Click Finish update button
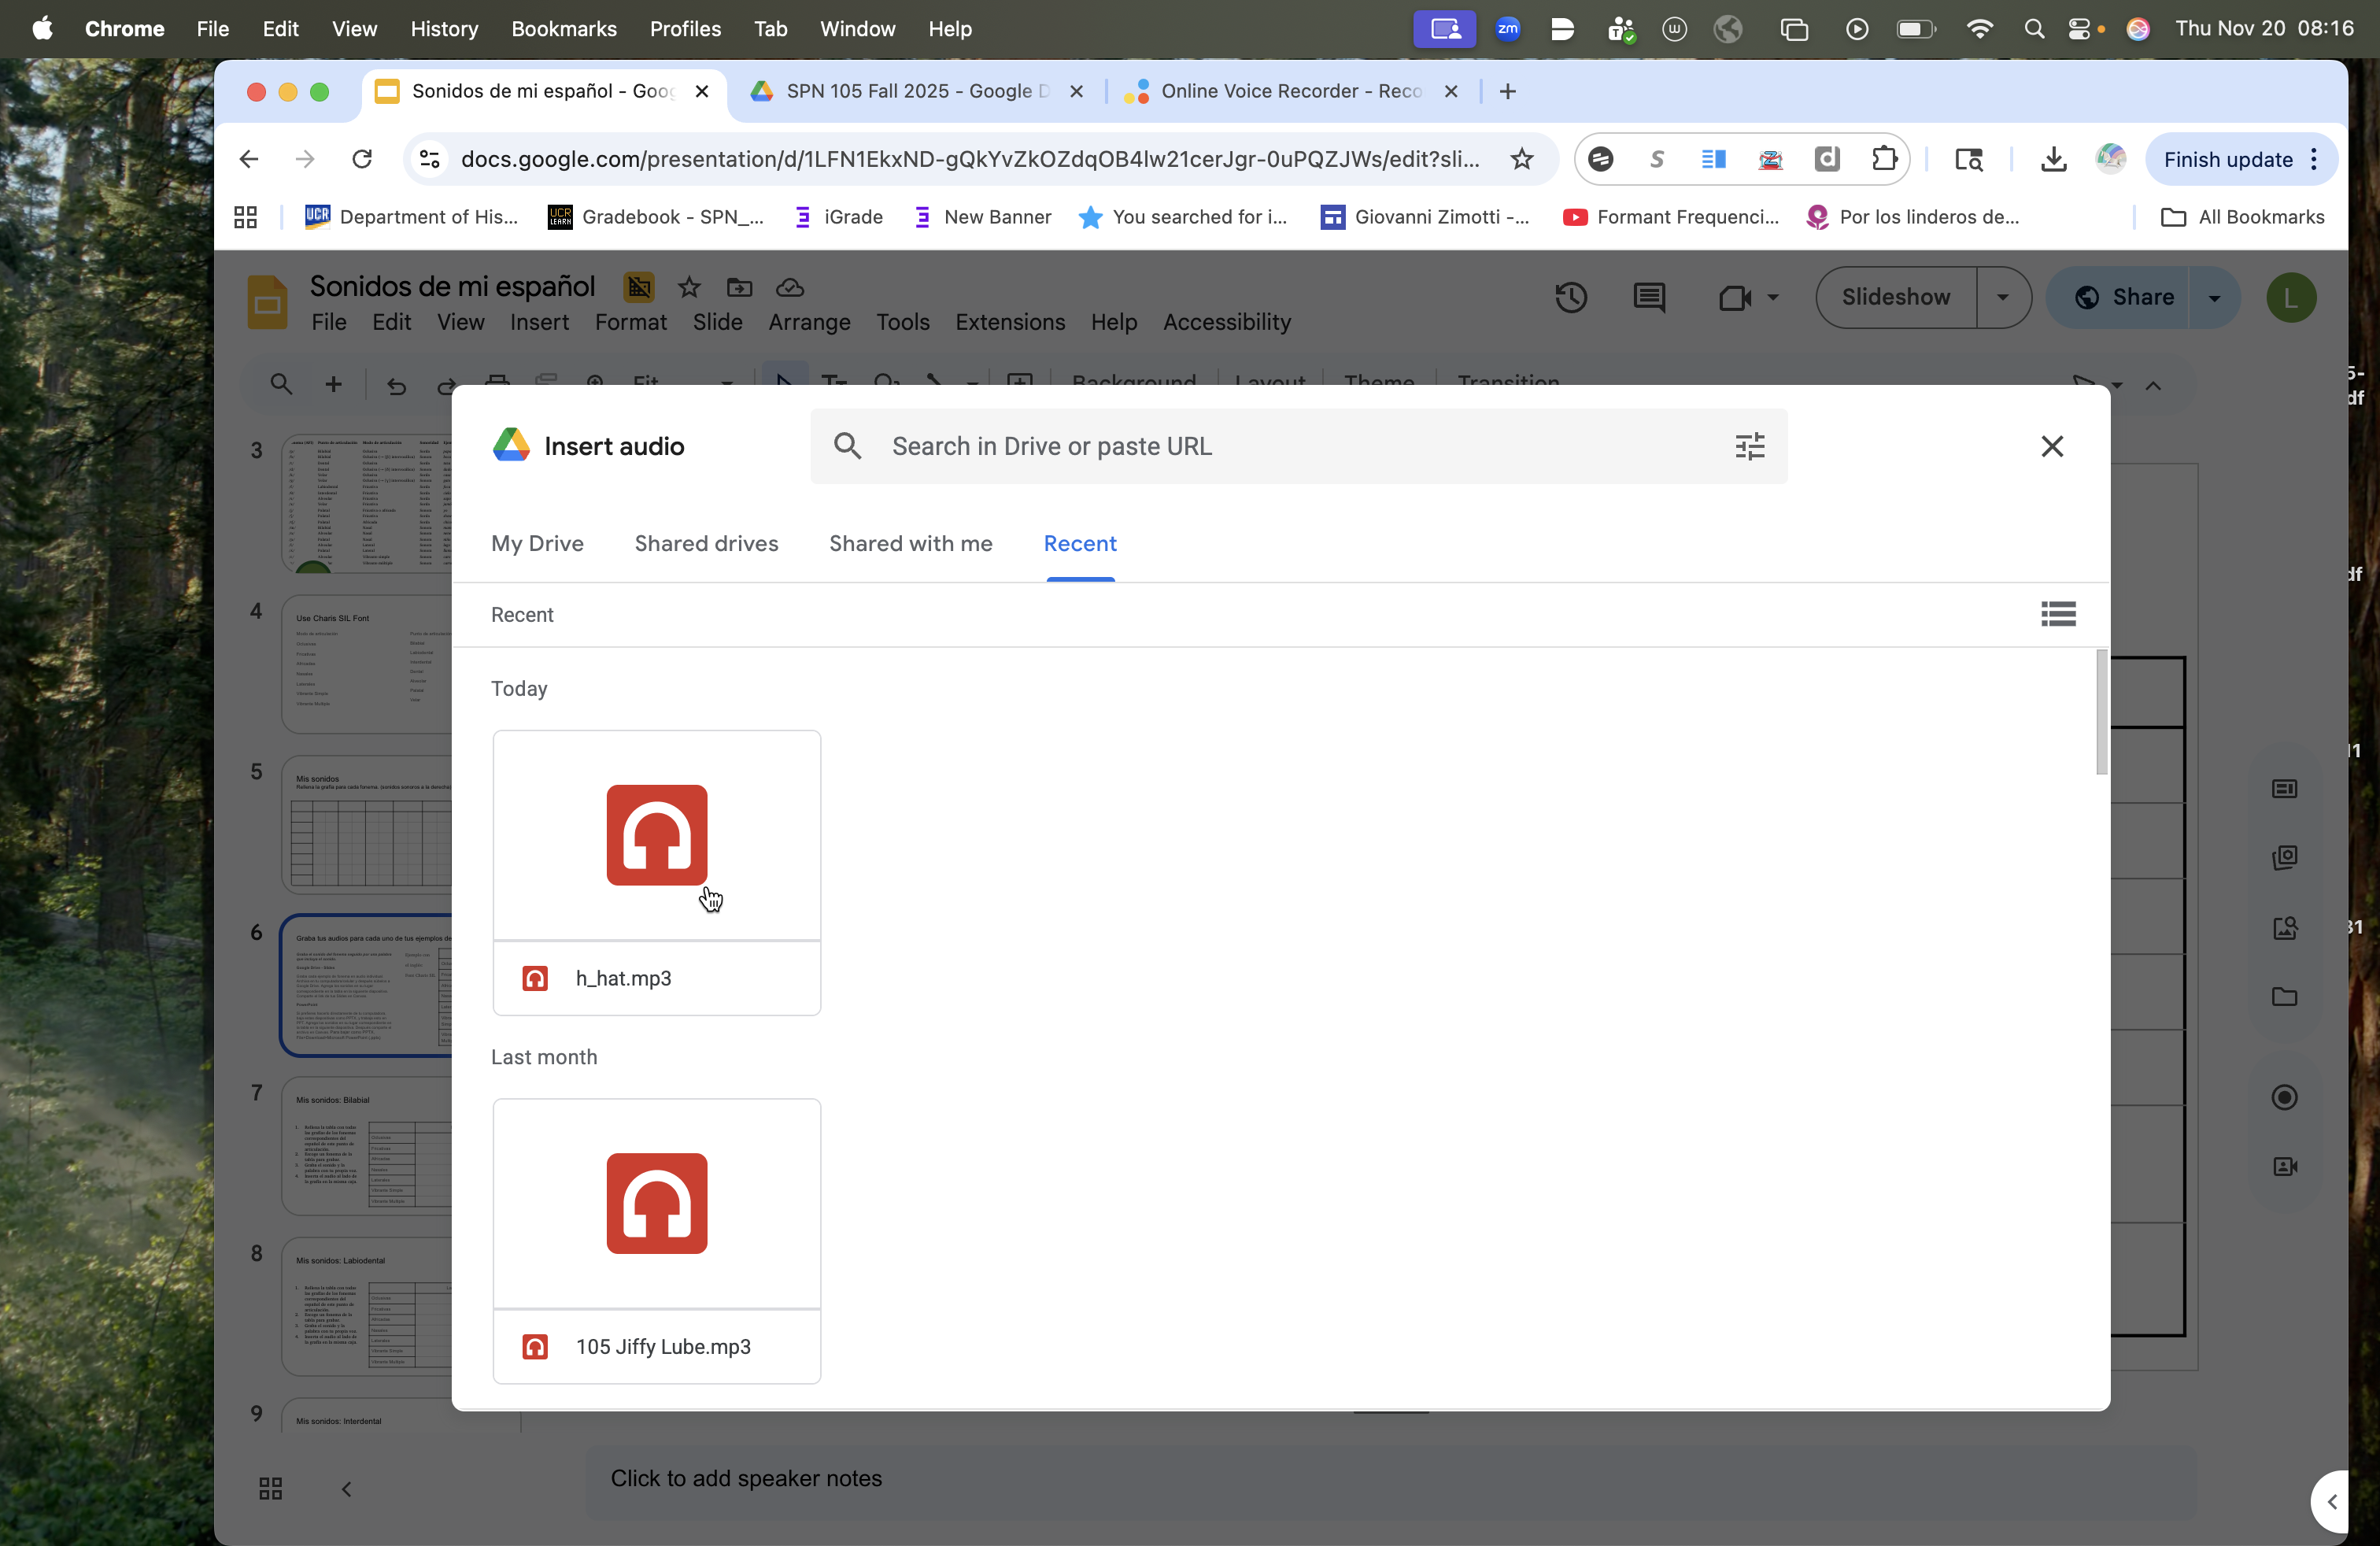The width and height of the screenshot is (2380, 1546). point(2228,159)
